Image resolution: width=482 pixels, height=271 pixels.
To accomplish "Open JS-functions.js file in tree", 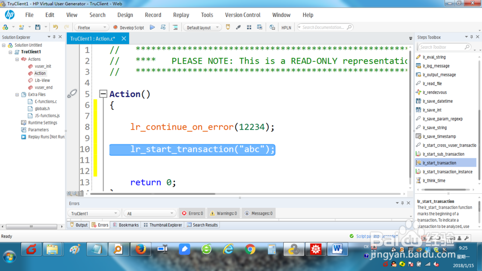I will (47, 116).
